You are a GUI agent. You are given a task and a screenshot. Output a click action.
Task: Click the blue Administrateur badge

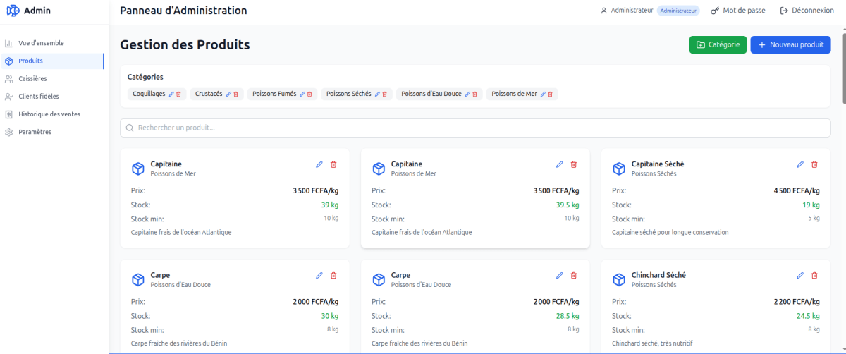coord(678,11)
